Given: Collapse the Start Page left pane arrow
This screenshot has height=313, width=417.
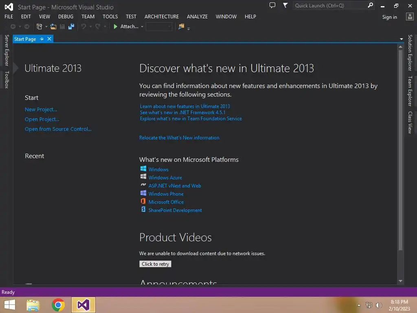Looking at the screenshot, I should coord(16,68).
